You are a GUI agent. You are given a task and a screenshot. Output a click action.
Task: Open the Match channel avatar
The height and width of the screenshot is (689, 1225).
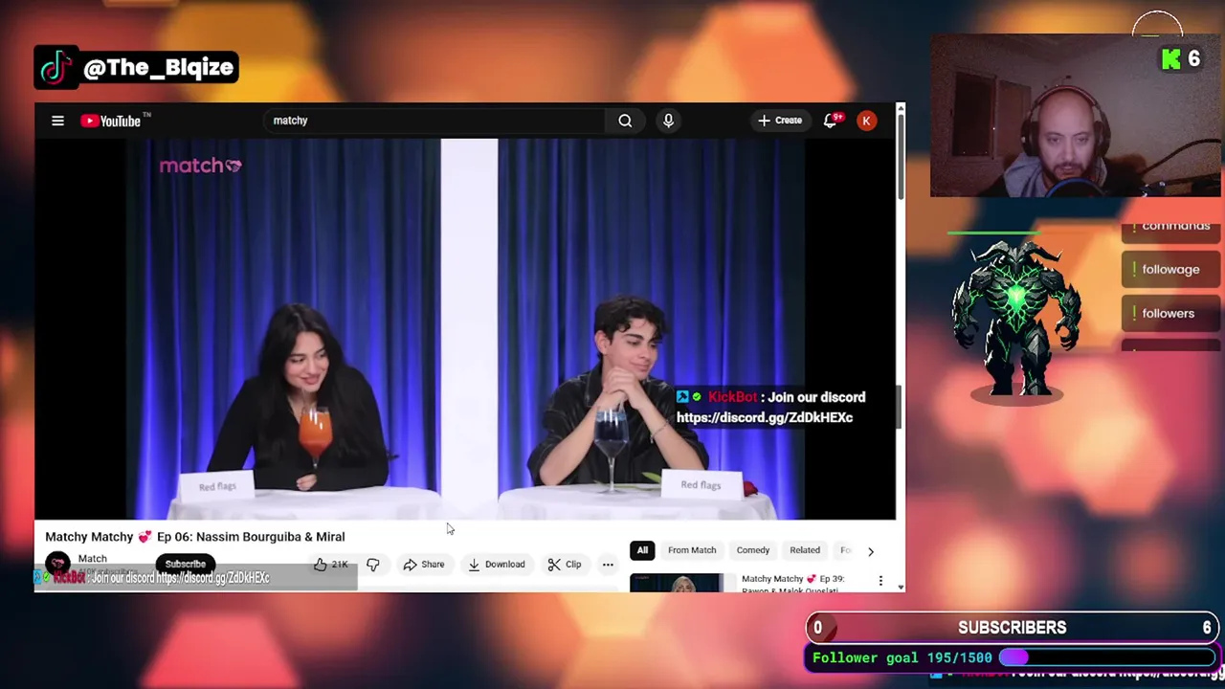[57, 564]
